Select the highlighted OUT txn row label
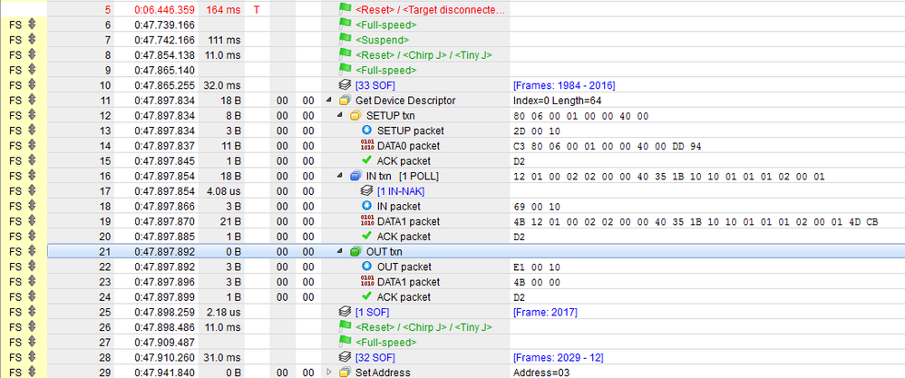Screen dimensions: 905x378 point(384,252)
